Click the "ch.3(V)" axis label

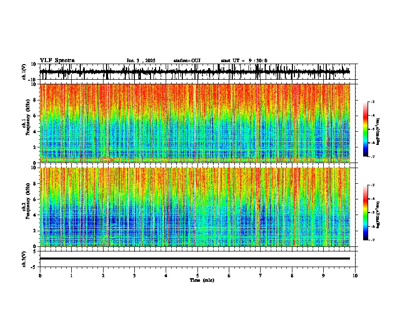24,259
